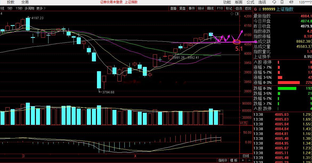312x163 pixels.
Task: Open the 功能 menu
Action: click(227, 2)
